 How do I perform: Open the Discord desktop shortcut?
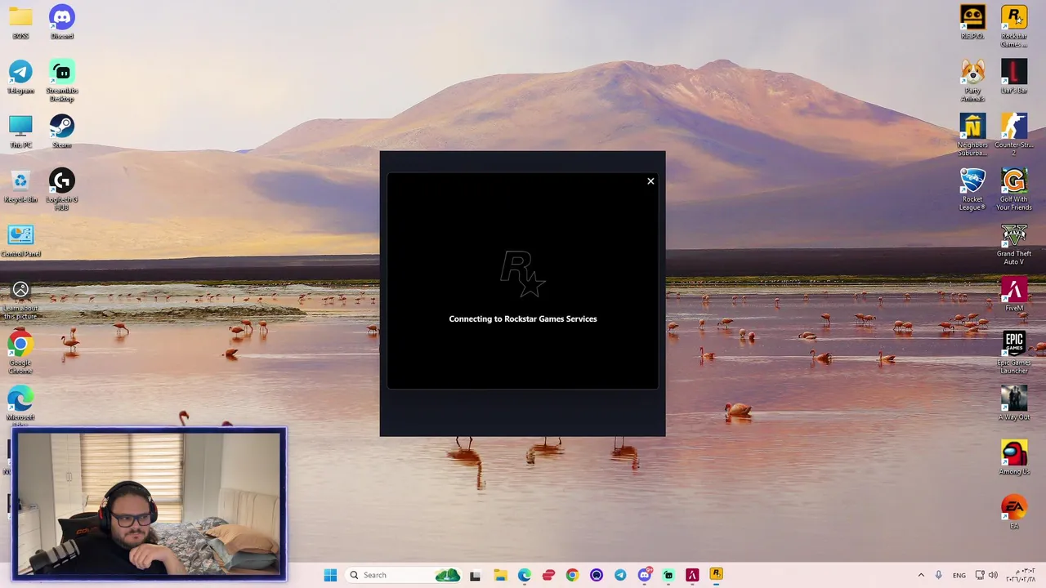point(62,21)
